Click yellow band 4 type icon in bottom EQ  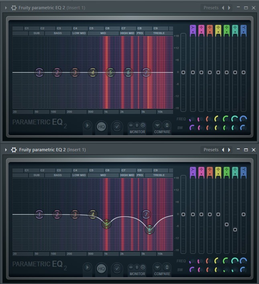pos(218,170)
